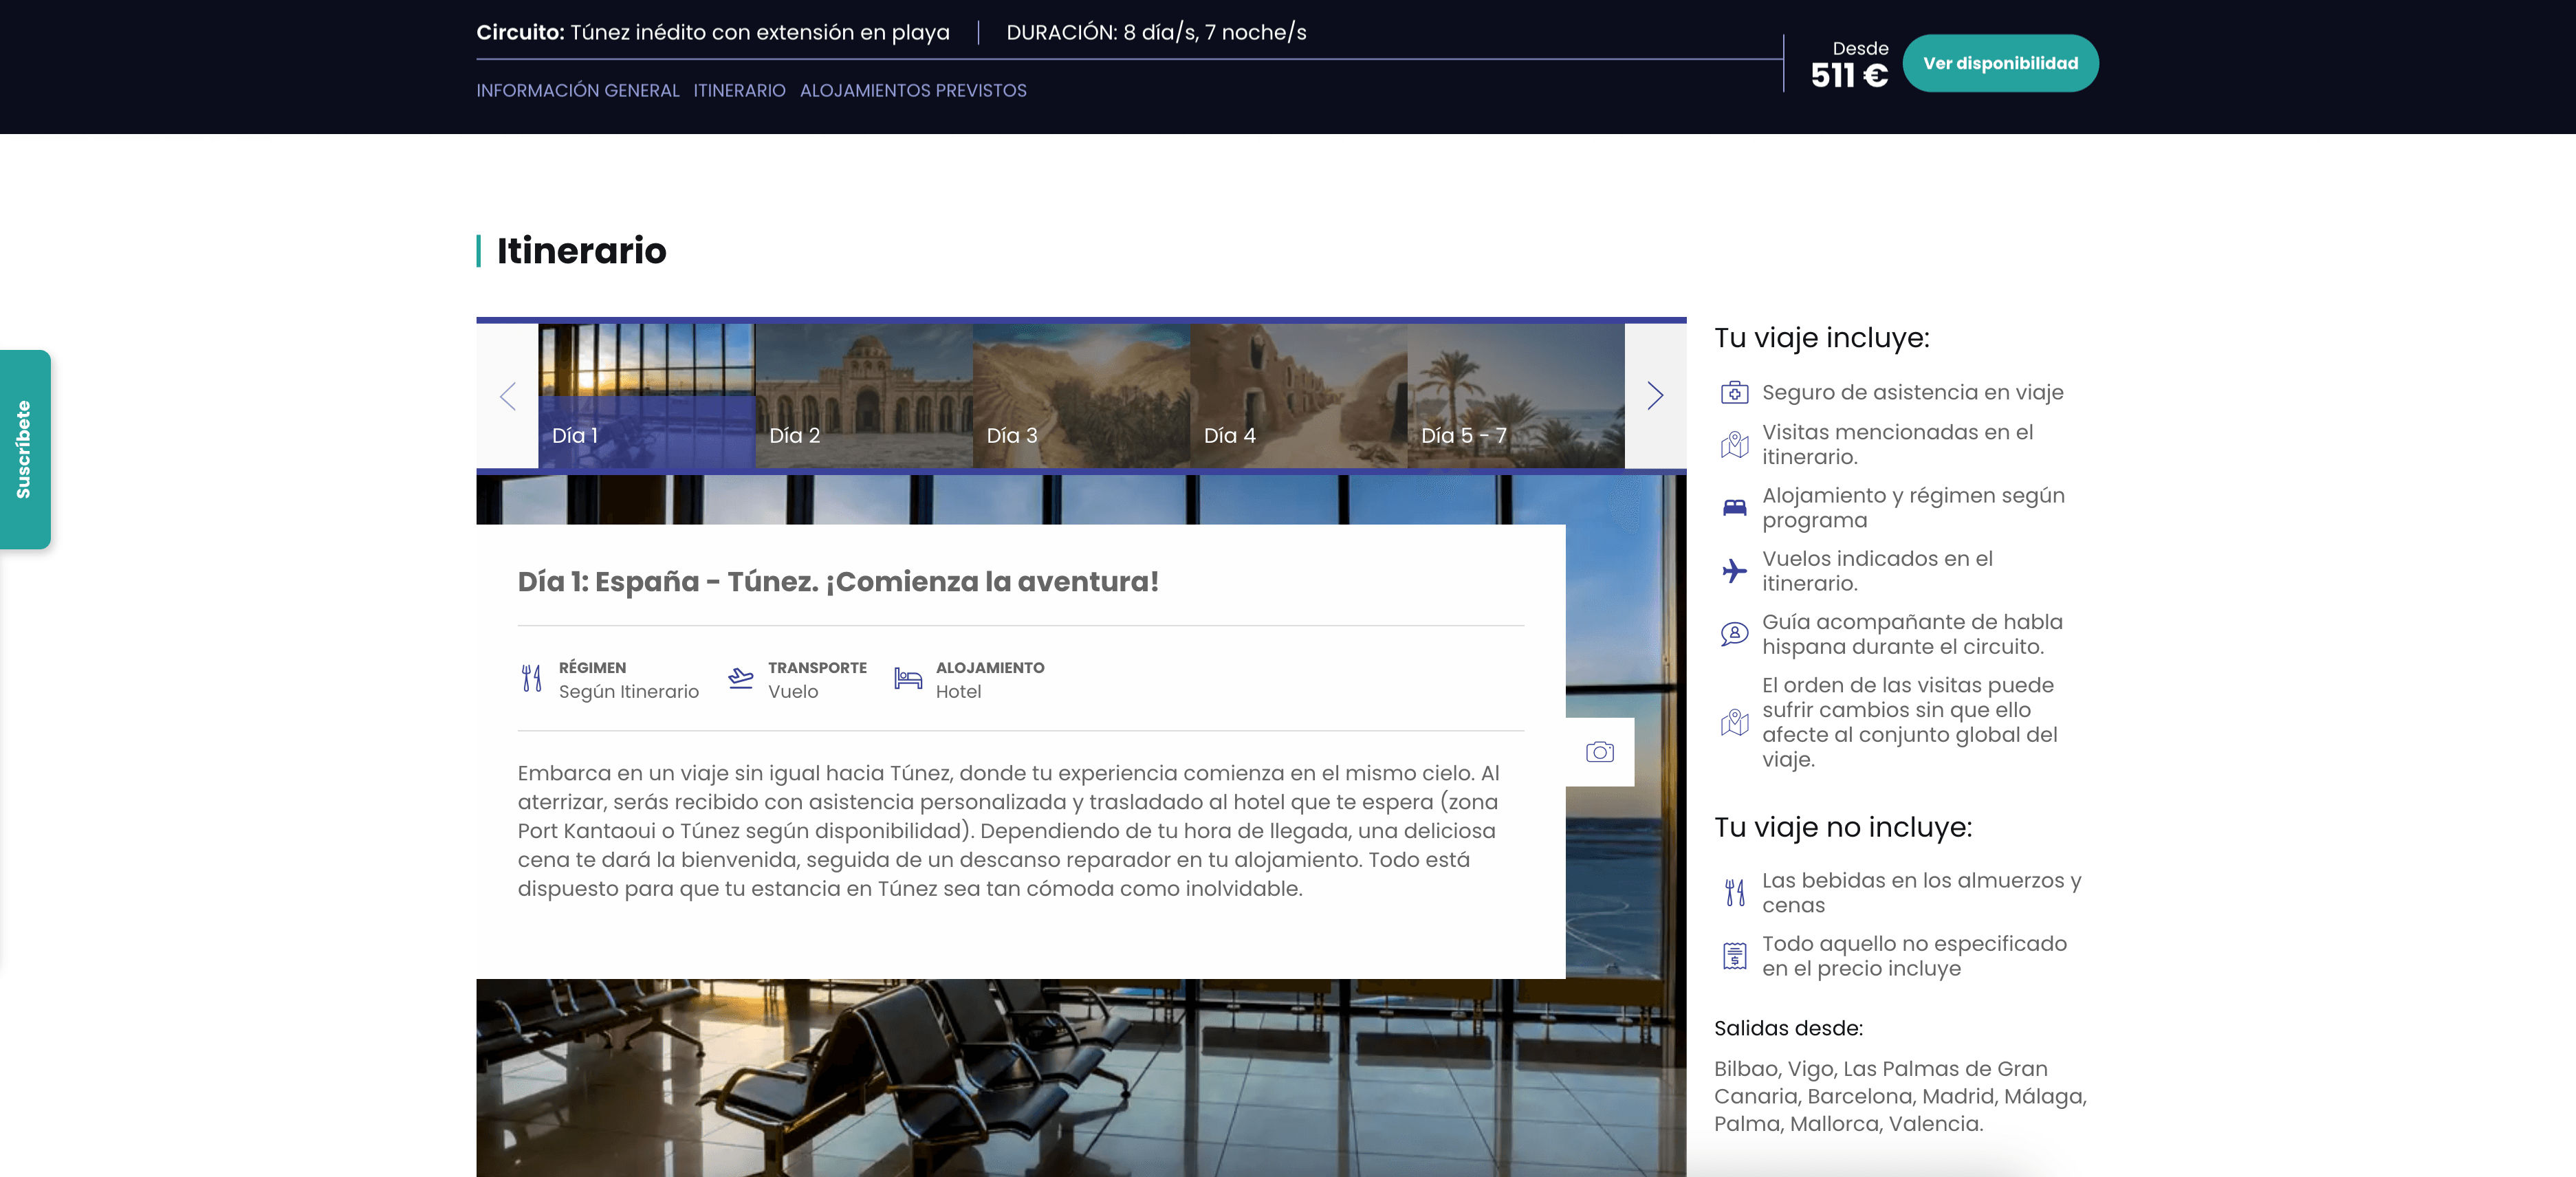Select the Día 2 mosque thumbnail
The image size is (2576, 1177).
(863, 396)
